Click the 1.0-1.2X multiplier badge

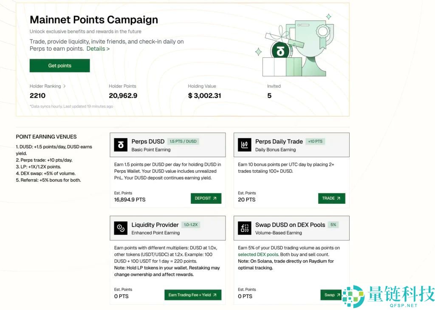coord(191,225)
